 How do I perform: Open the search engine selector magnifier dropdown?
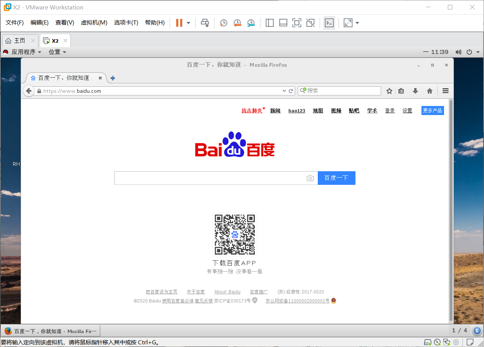pos(303,91)
